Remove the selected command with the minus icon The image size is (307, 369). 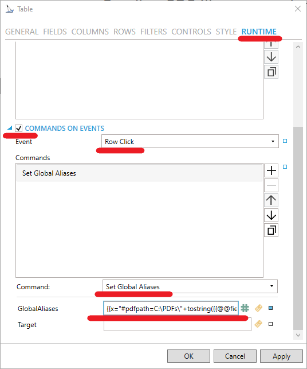[x=271, y=185]
